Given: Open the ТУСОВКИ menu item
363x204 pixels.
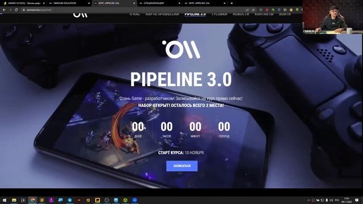Looking at the screenshot, I should pyautogui.click(x=220, y=14).
